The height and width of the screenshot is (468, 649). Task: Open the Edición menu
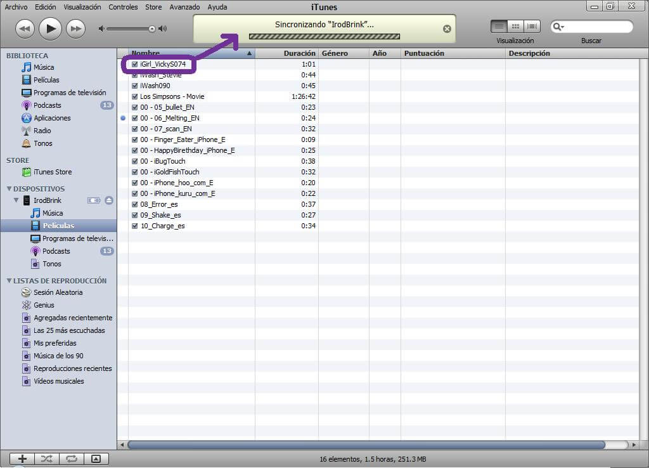click(x=45, y=7)
